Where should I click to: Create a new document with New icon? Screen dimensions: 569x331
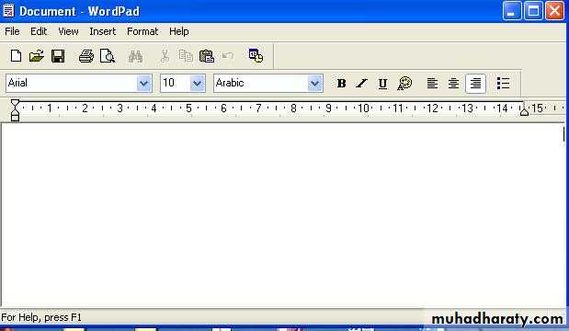(16, 56)
